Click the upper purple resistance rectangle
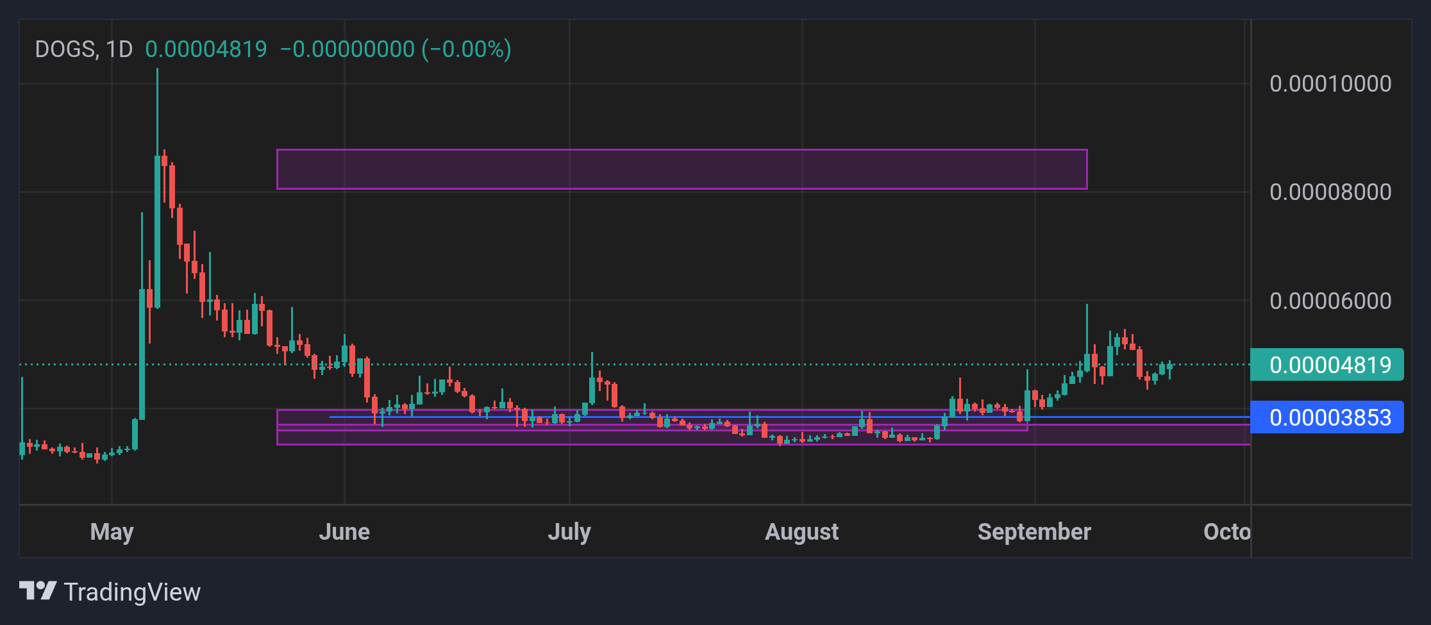 (682, 169)
